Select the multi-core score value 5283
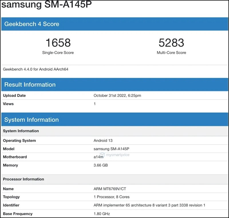The height and width of the screenshot is (218, 229). tap(171, 43)
